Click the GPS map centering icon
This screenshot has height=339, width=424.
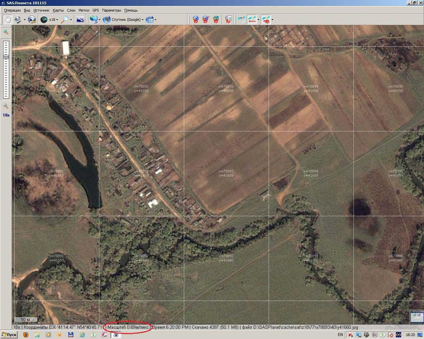coord(266,20)
